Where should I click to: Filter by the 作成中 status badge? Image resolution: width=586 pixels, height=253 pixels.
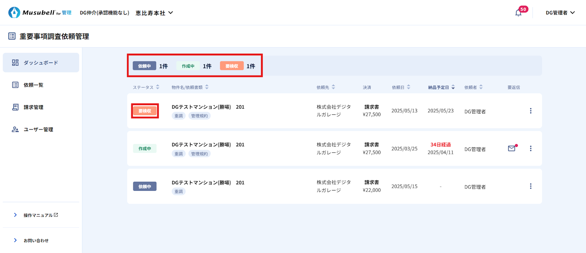click(x=188, y=66)
